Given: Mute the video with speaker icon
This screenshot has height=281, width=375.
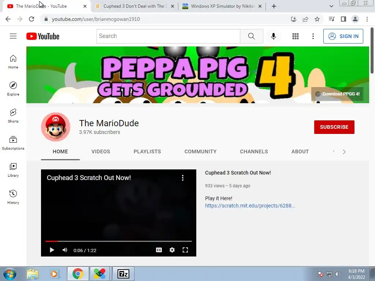Looking at the screenshot, I should (x=65, y=250).
